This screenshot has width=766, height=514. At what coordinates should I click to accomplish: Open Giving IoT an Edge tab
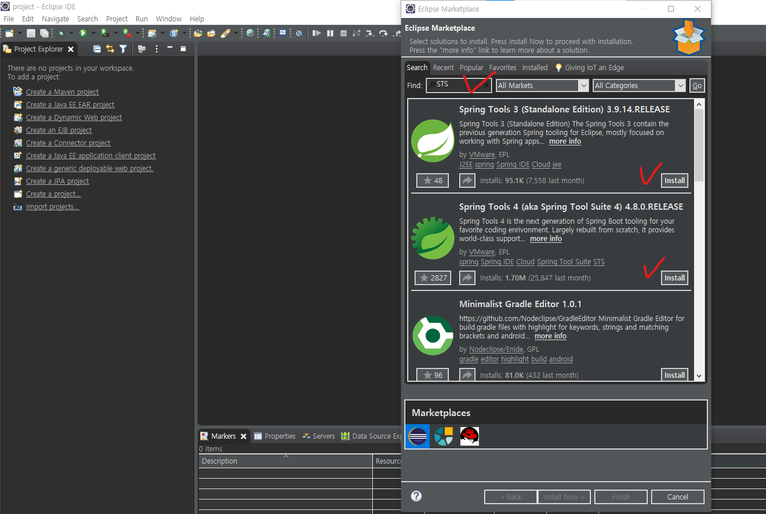tap(589, 67)
